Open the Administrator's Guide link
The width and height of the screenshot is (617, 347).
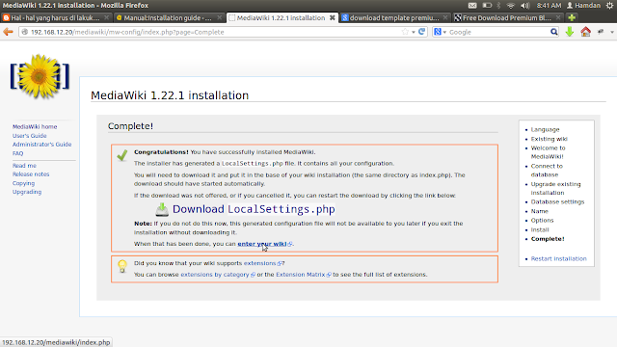41,145
